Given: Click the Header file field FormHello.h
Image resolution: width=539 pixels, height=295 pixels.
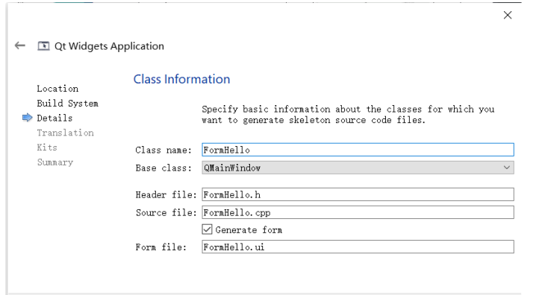Looking at the screenshot, I should coord(358,194).
